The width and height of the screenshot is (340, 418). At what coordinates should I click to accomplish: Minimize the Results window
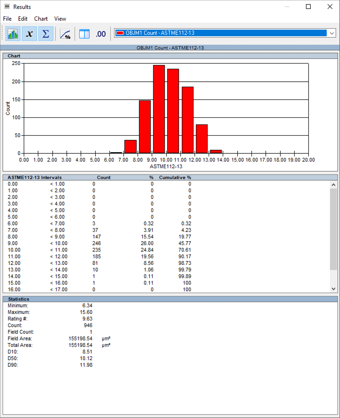pyautogui.click(x=287, y=7)
